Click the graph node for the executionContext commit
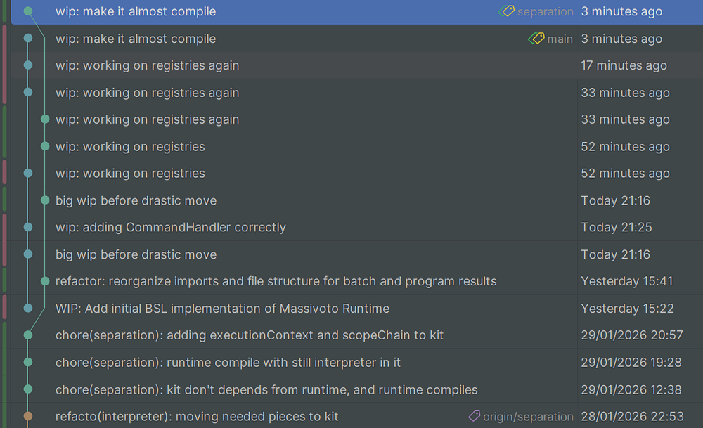703x428 pixels. (28, 335)
